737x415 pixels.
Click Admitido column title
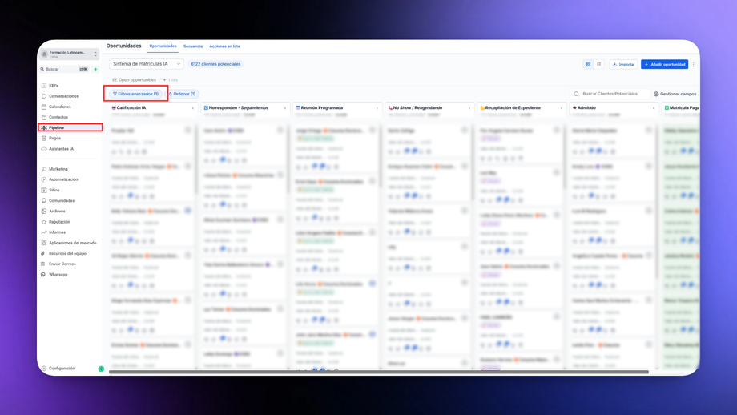coord(586,107)
